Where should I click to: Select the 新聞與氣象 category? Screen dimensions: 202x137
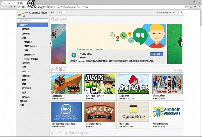[x=27, y=88]
